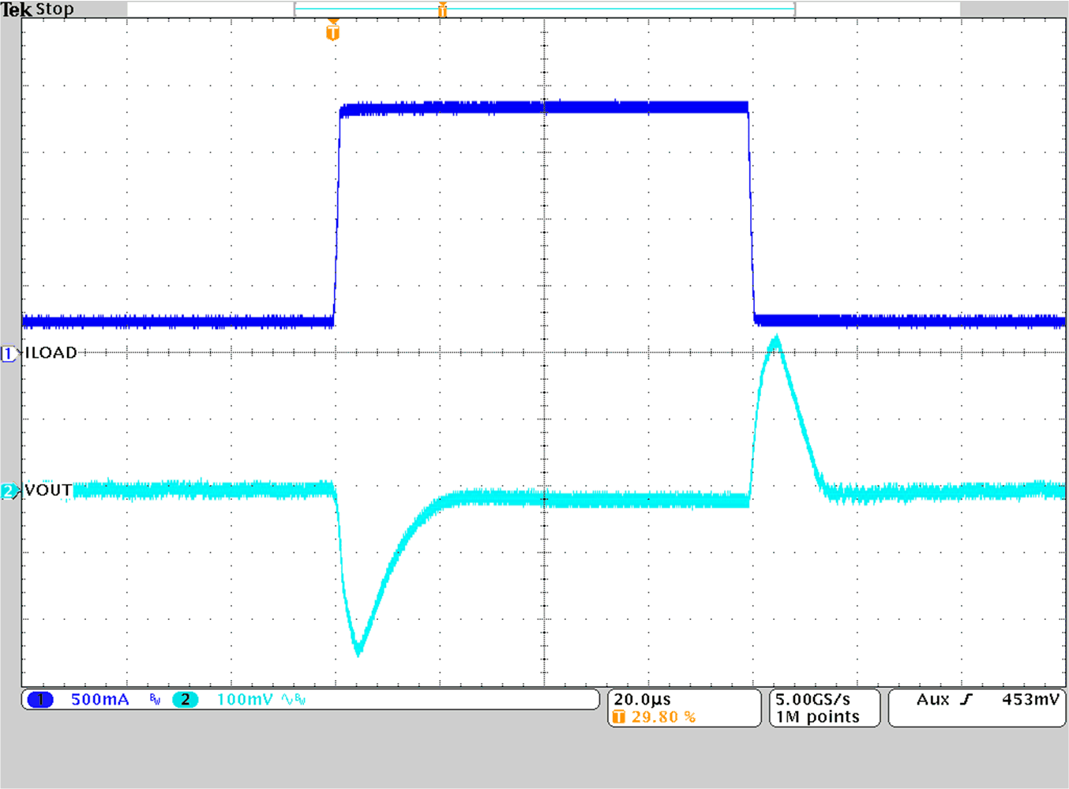Open the Aux trigger source readout
Screen dimensions: 1069x789
936,698
